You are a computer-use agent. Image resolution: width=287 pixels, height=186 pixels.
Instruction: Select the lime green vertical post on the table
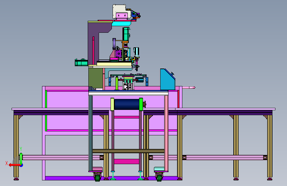point(117,83)
